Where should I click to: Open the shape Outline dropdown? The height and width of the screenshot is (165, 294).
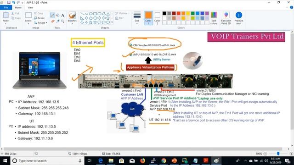(122, 13)
